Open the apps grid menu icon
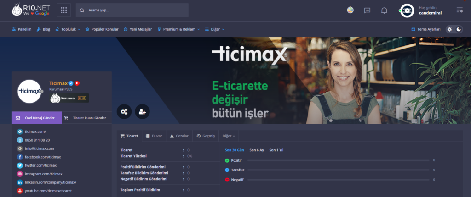471x197 pixels. (x=63, y=10)
